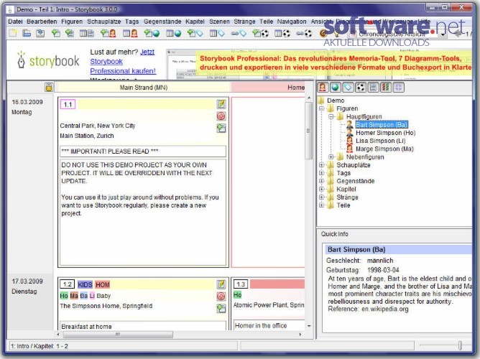Toggle the parts filter in tree toolbar
The image size is (480, 359).
[x=399, y=88]
